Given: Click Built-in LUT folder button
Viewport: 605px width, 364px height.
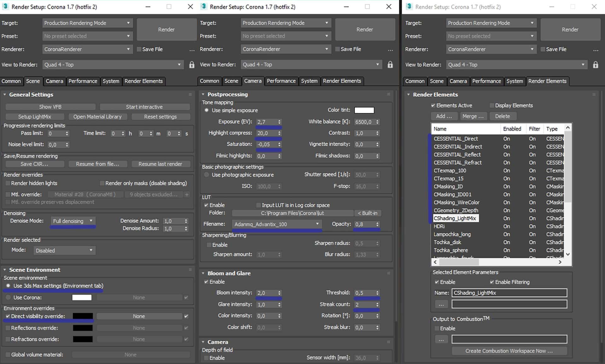Looking at the screenshot, I should [368, 213].
